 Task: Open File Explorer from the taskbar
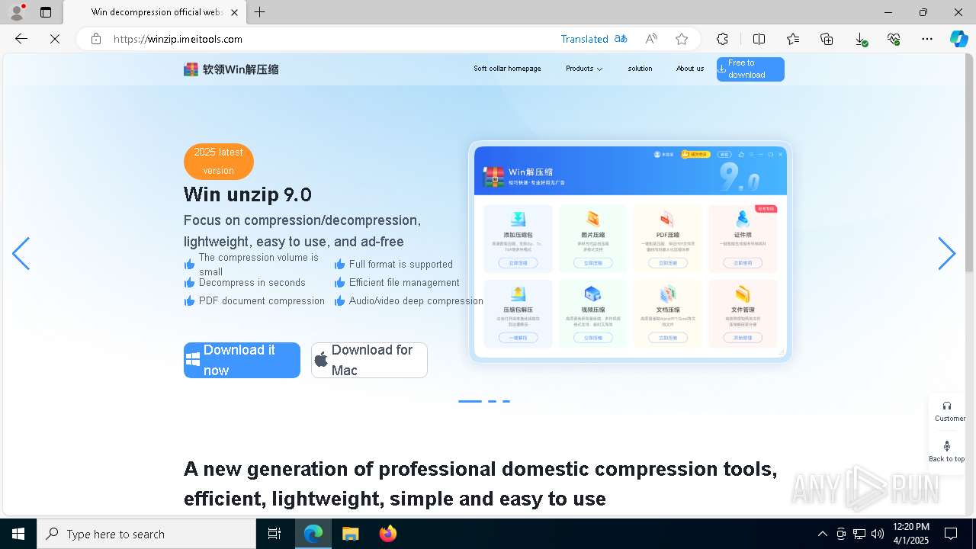pos(351,534)
